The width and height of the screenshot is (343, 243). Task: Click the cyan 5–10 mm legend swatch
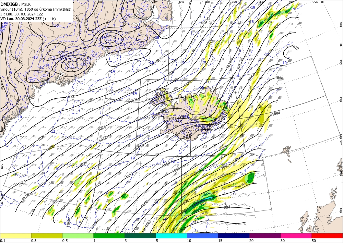pyautogui.click(x=171, y=235)
